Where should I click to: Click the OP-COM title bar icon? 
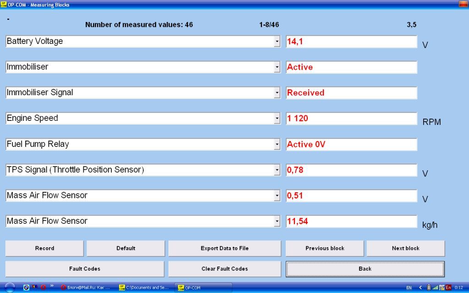pyautogui.click(x=3, y=5)
